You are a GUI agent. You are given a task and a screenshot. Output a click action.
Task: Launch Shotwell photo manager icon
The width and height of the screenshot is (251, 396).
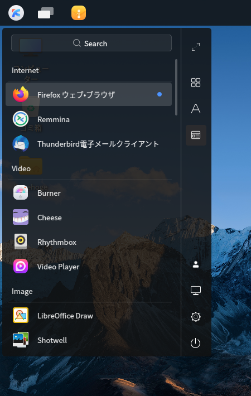[x=21, y=340]
